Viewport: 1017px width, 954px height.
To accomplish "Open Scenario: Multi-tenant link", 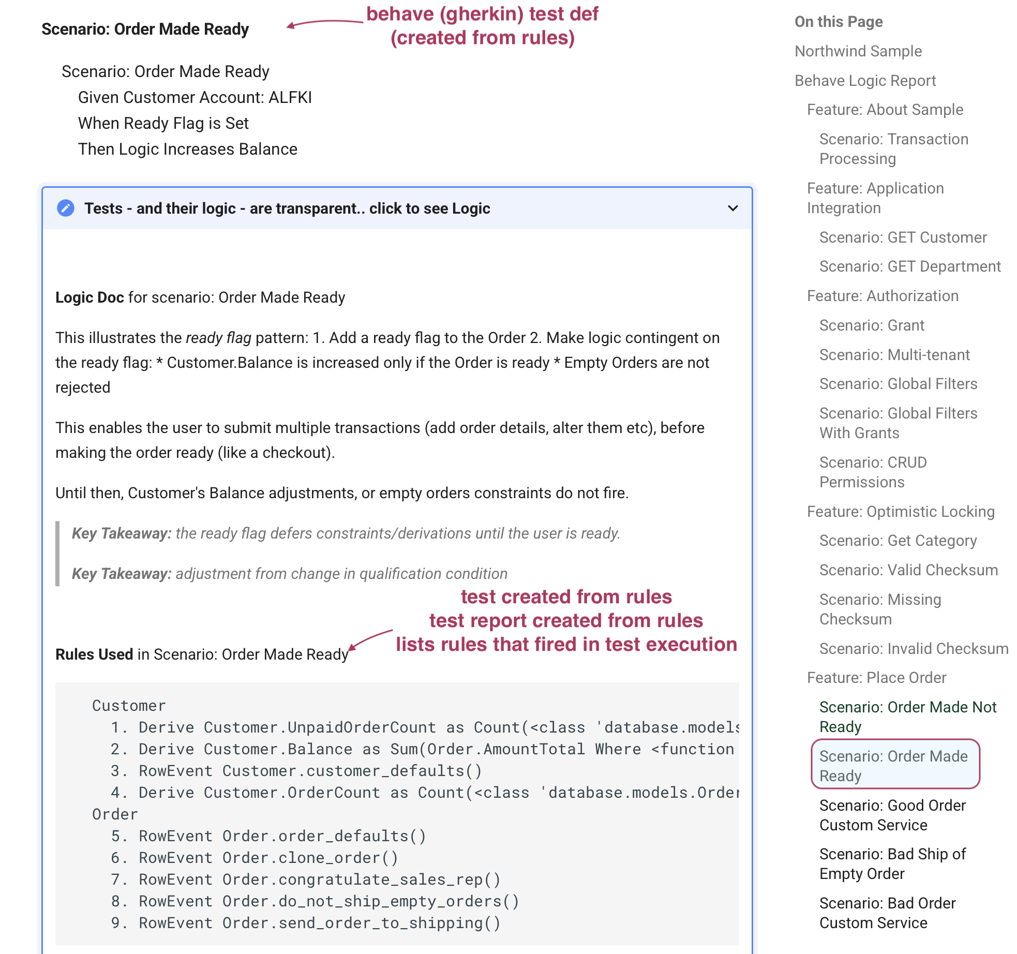I will (x=894, y=355).
